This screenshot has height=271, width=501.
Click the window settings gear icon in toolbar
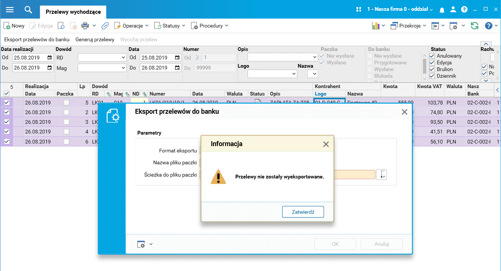tap(453, 26)
